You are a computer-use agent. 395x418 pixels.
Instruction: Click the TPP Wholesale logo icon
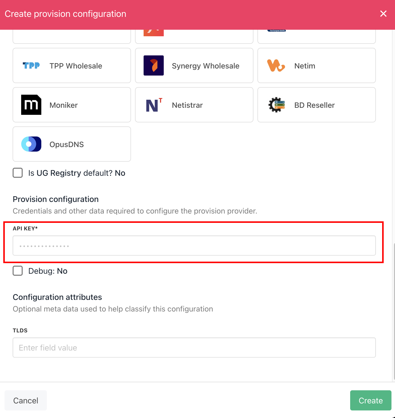[x=31, y=65]
